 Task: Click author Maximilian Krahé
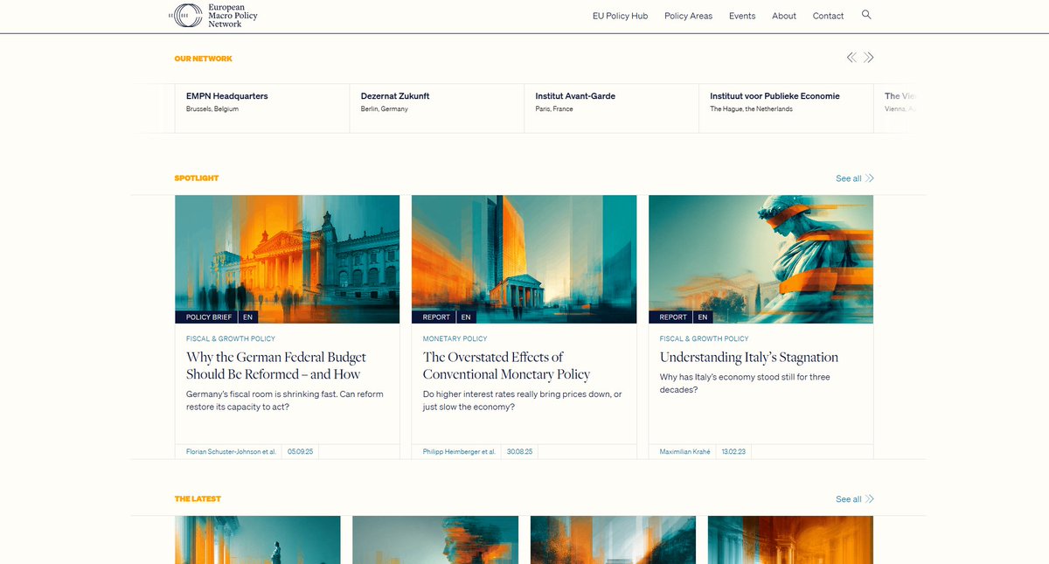pos(685,452)
